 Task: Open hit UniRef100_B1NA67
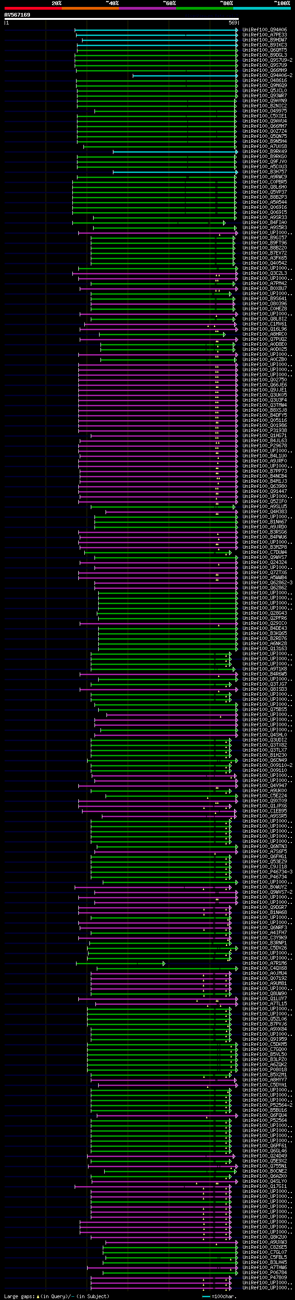point(264,522)
